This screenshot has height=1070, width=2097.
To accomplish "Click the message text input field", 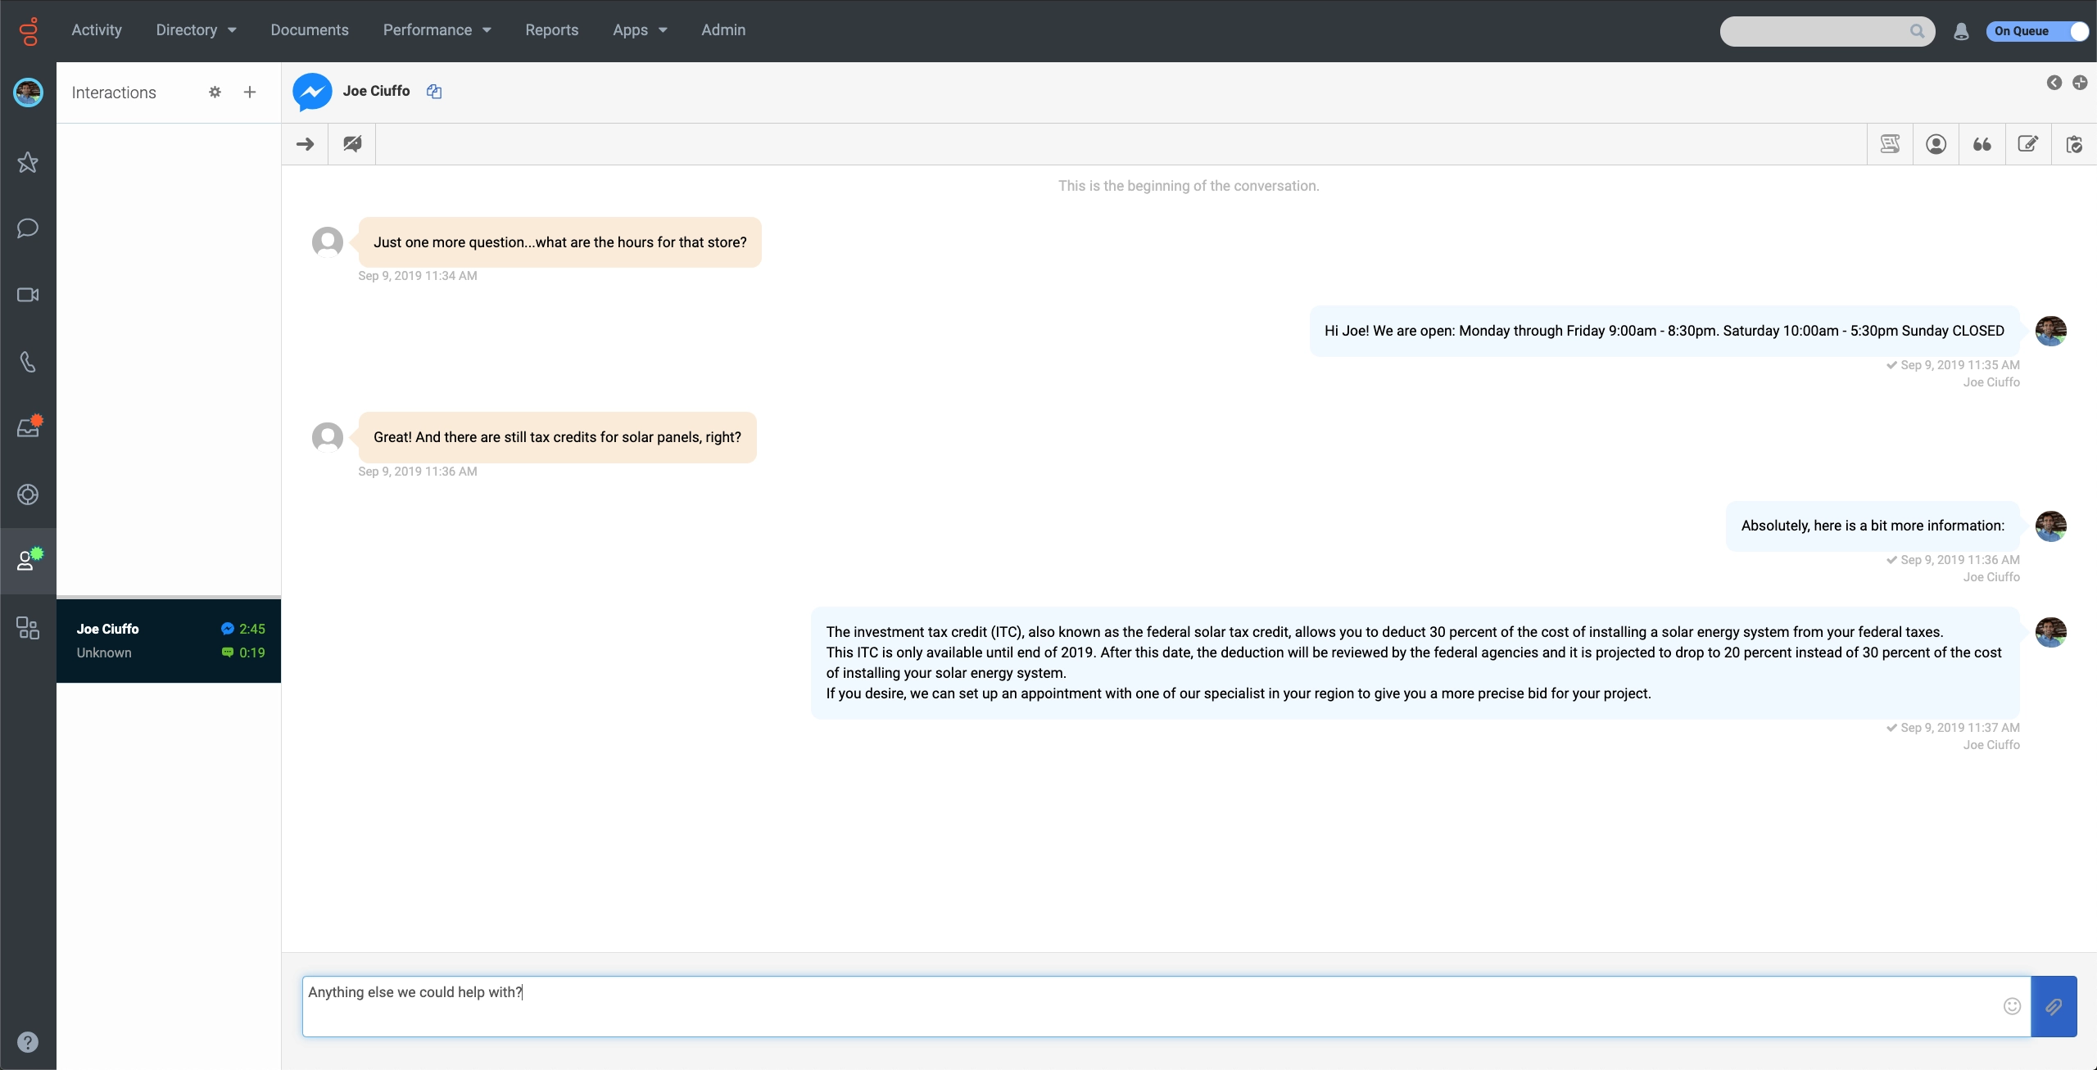I will 1147,1006.
